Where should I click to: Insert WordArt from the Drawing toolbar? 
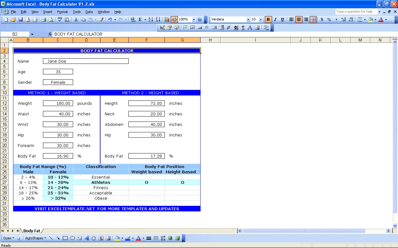(87, 238)
